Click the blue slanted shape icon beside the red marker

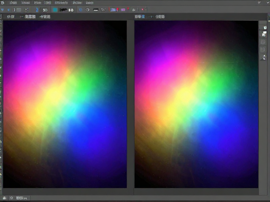click(x=113, y=10)
